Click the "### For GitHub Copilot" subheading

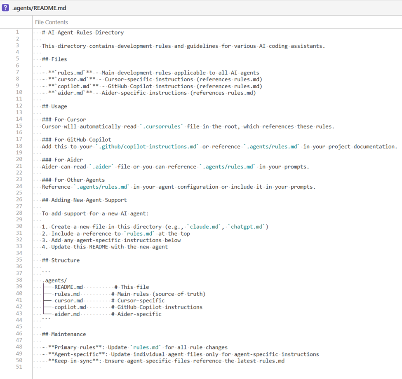tap(76, 140)
